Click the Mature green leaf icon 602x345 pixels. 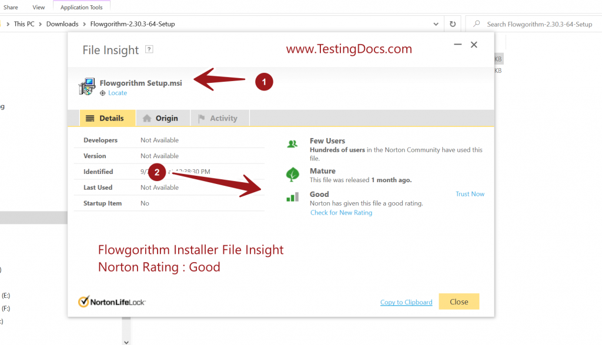[x=292, y=175]
